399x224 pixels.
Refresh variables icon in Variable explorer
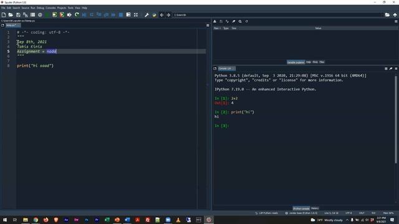[x=247, y=22]
